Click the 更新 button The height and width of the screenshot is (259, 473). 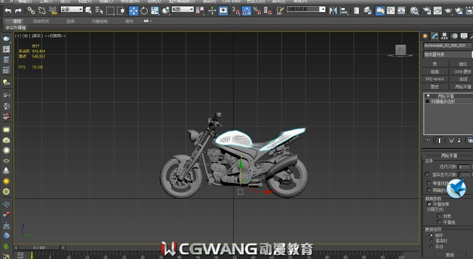[x=450, y=255]
